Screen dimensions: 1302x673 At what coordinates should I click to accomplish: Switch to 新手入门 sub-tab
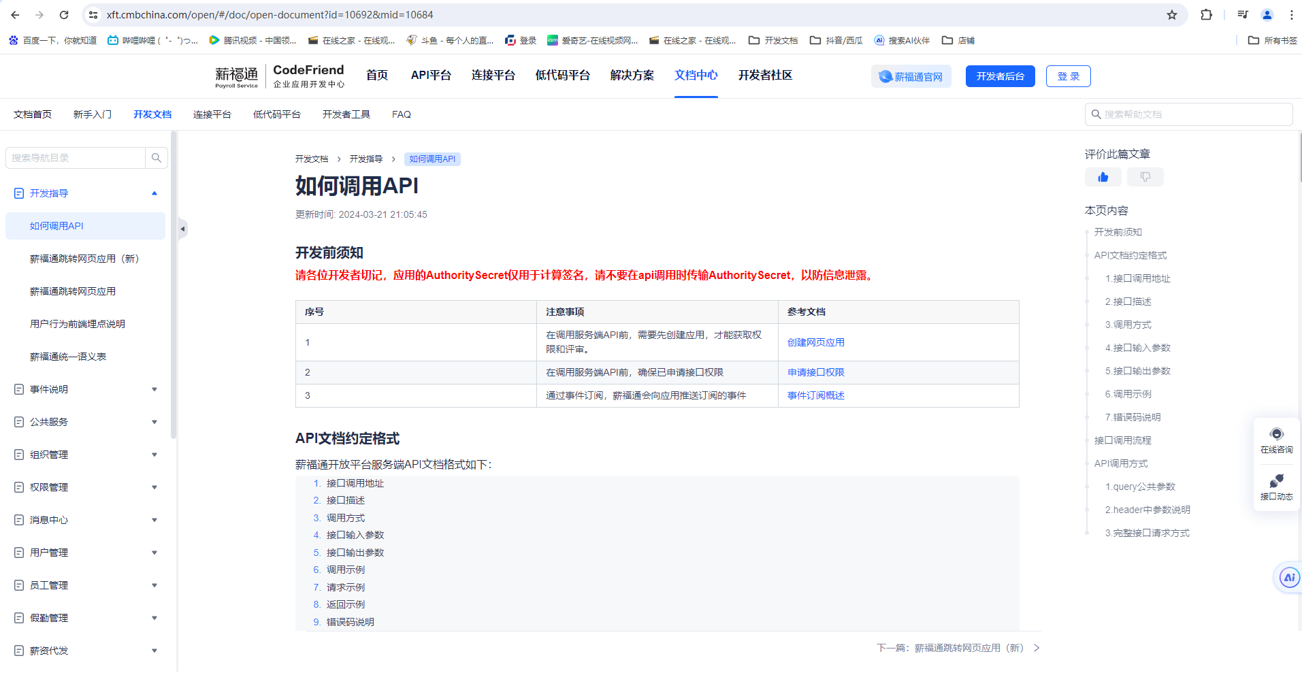[x=93, y=114]
